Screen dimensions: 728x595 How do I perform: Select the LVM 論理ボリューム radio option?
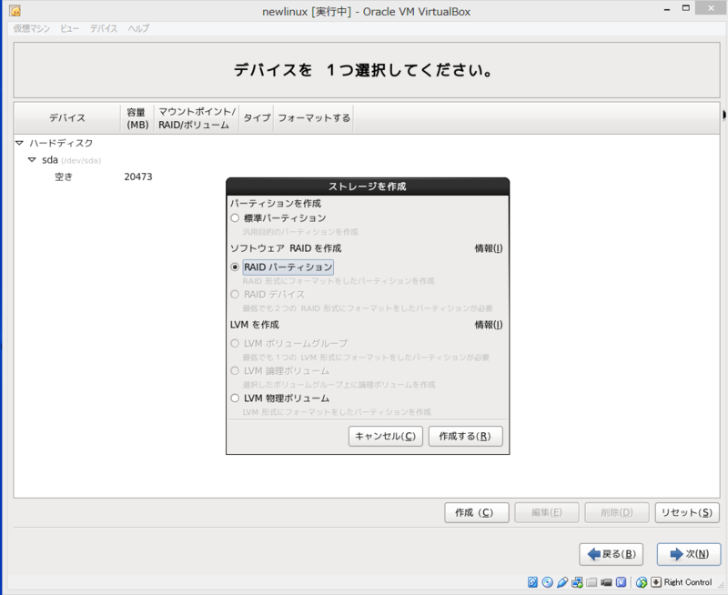[235, 371]
